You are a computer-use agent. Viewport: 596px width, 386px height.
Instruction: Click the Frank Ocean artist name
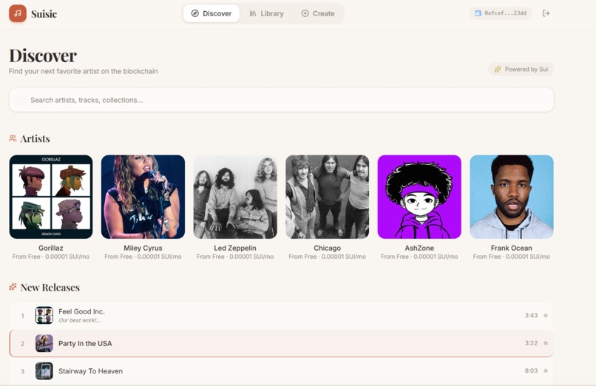pyautogui.click(x=512, y=248)
